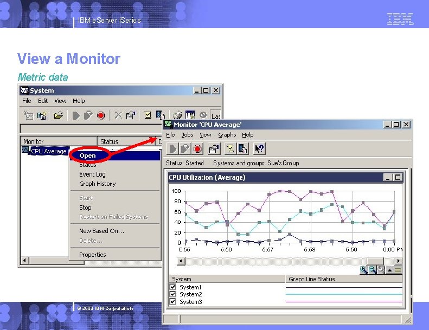This screenshot has height=330, width=429.
Task: Uncheck the System2 checkbox
Action: (x=172, y=294)
